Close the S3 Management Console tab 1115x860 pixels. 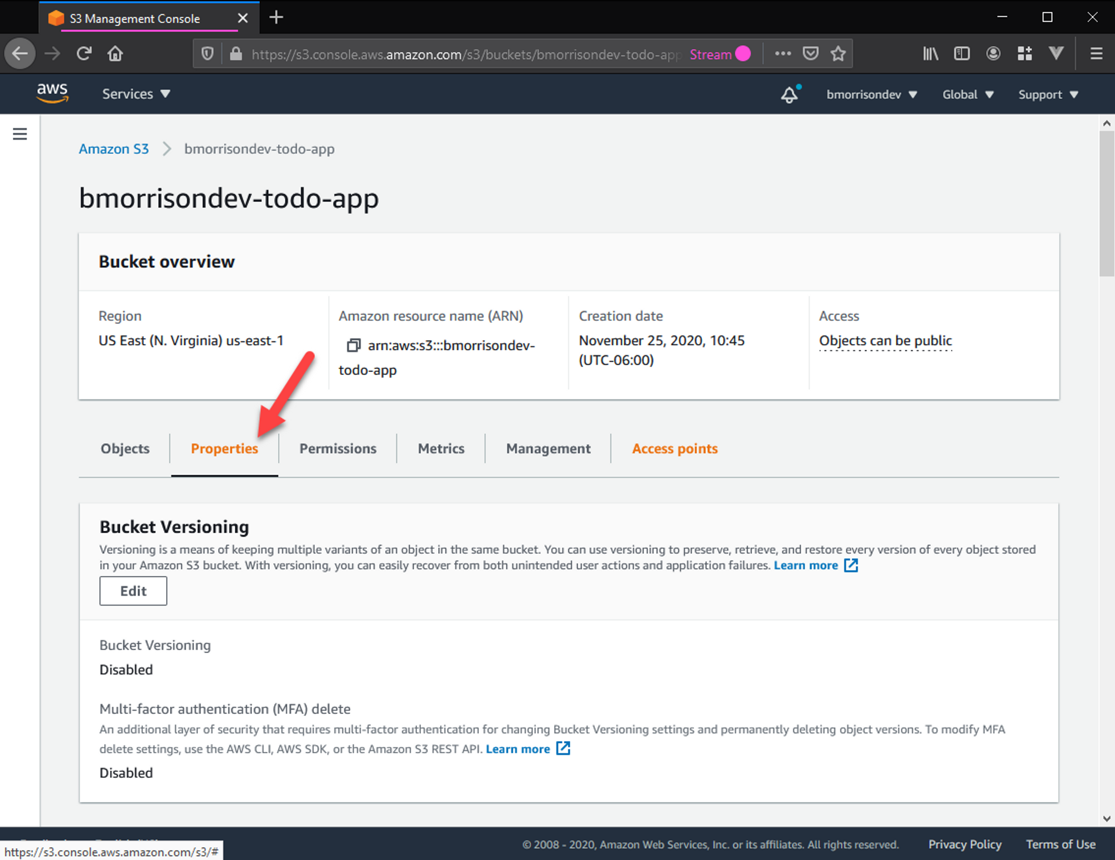tap(243, 18)
